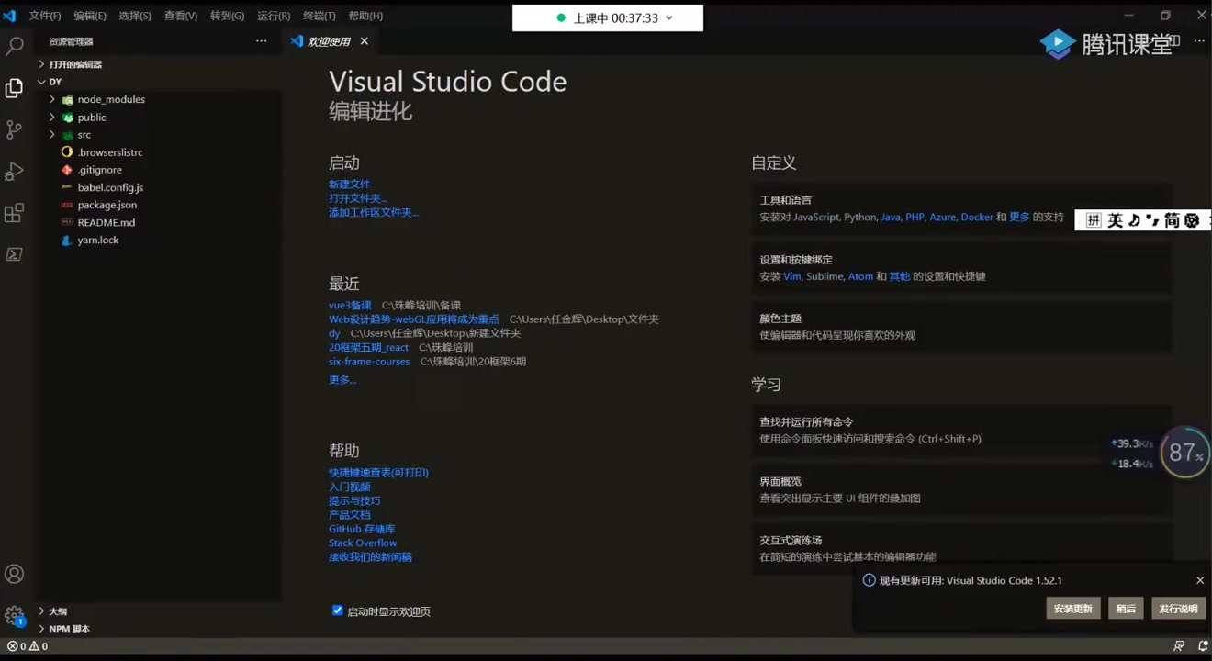The height and width of the screenshot is (661, 1212).
Task: Click the .browserslistrc file icon
Action: [x=66, y=151]
